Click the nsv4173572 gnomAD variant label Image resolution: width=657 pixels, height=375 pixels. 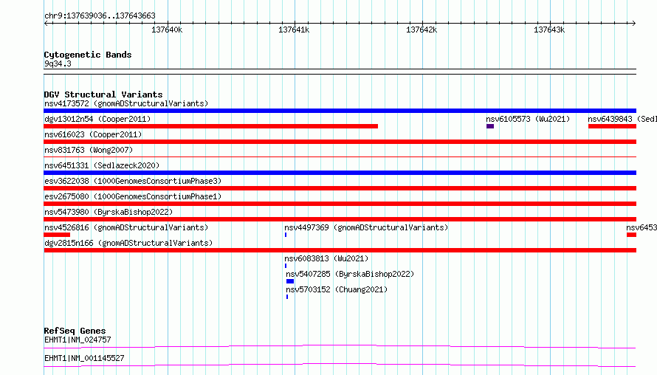coord(126,103)
